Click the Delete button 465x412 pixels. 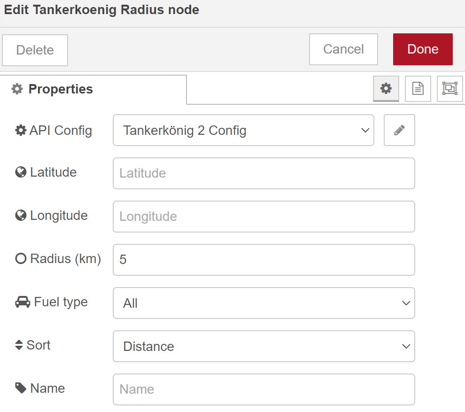(35, 50)
